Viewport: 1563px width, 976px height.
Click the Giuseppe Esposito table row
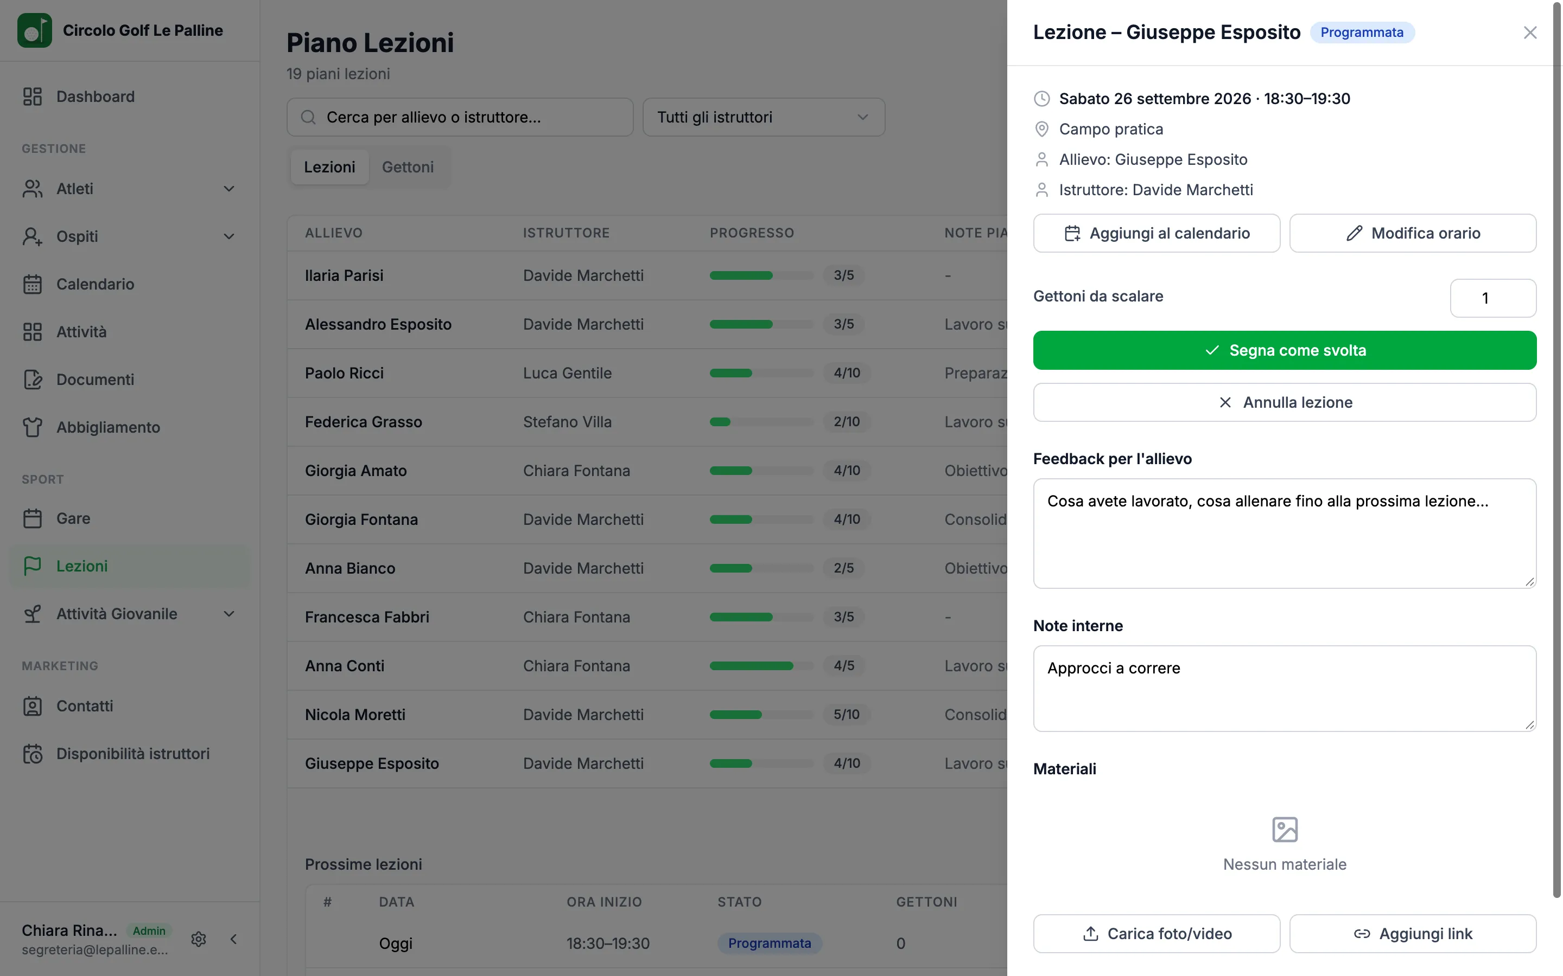(646, 763)
